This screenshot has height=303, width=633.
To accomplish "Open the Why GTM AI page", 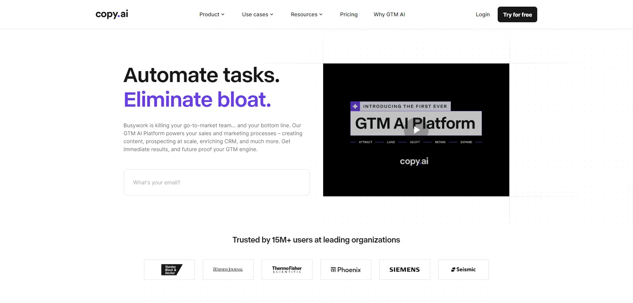I will pos(389,15).
